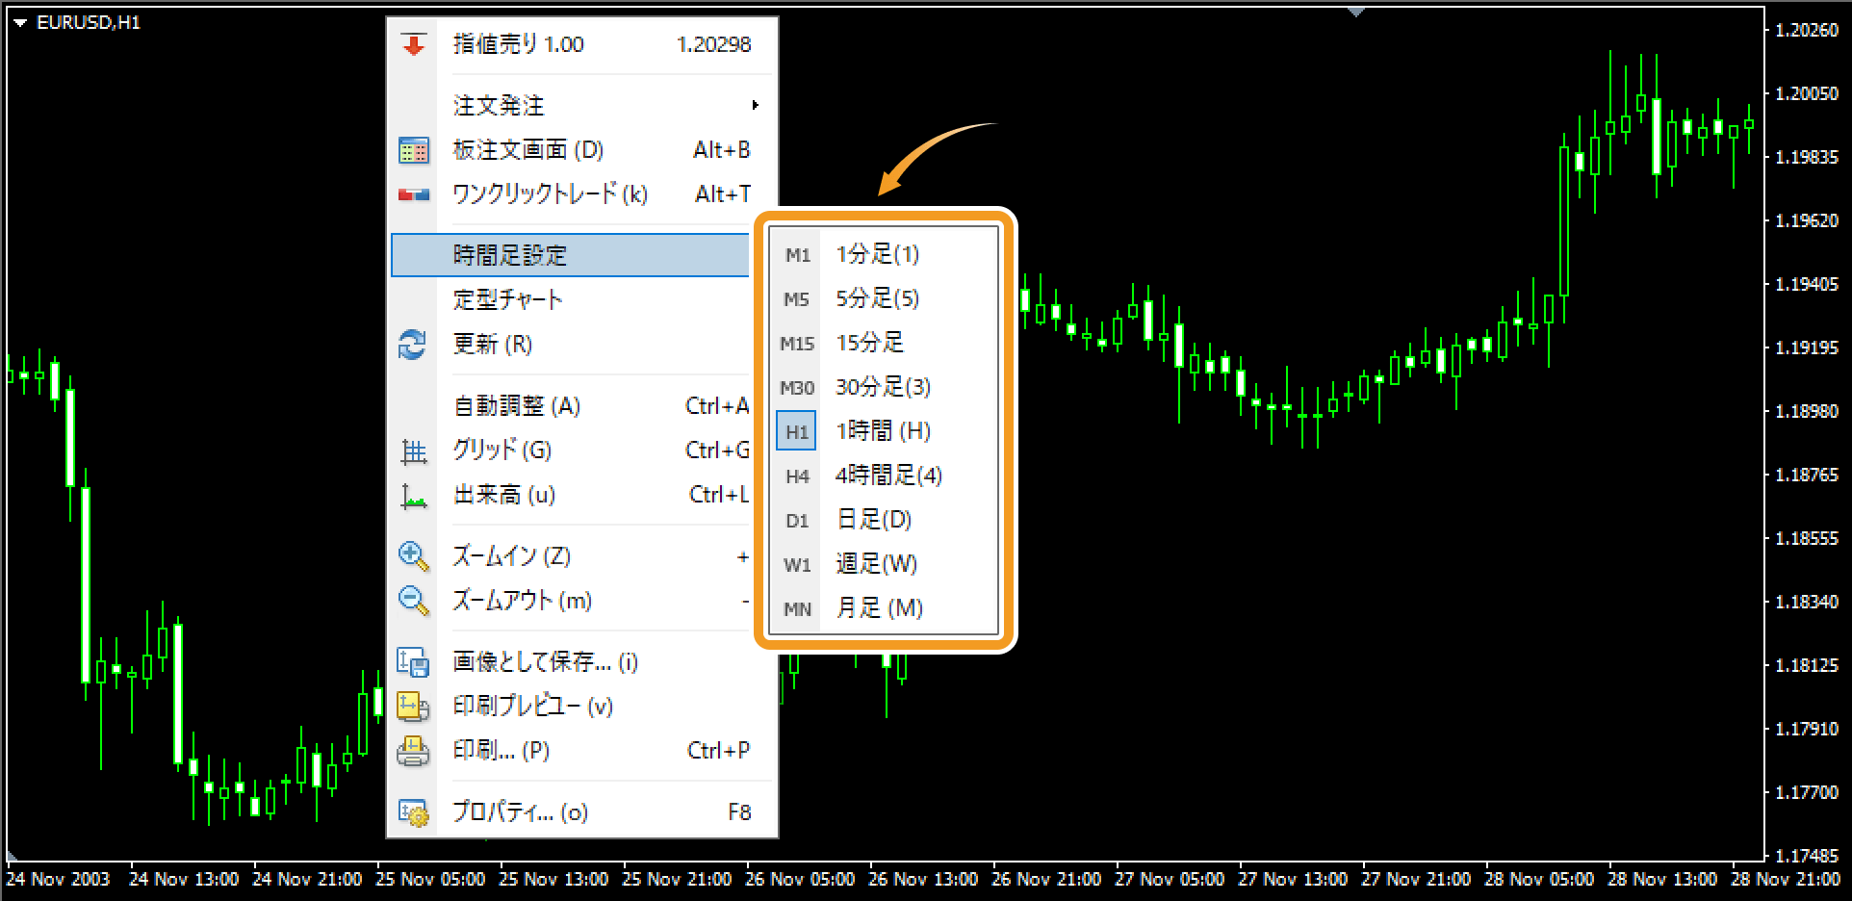Click the H4 timeframe icon
Image resolution: width=1852 pixels, height=901 pixels.
point(797,476)
